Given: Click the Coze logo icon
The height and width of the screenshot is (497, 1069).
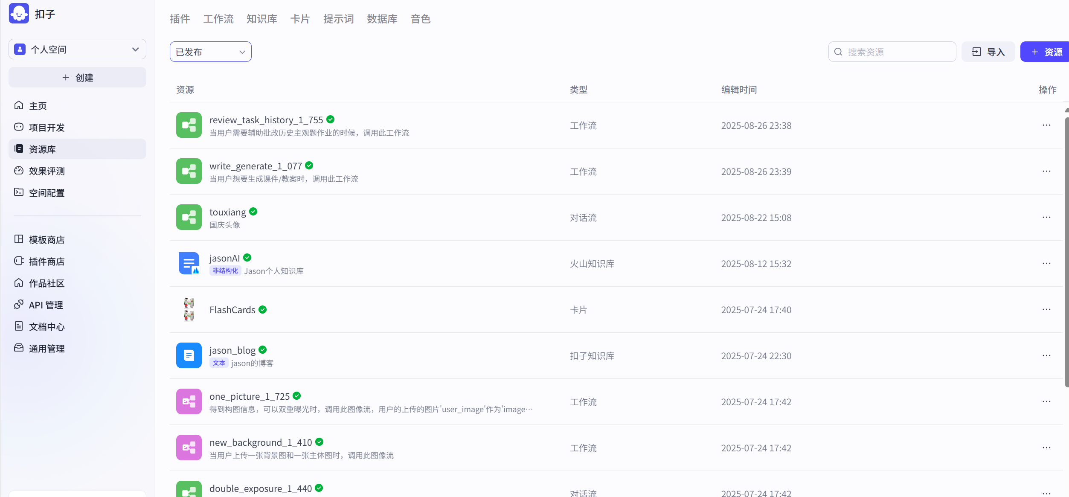Looking at the screenshot, I should 19,14.
